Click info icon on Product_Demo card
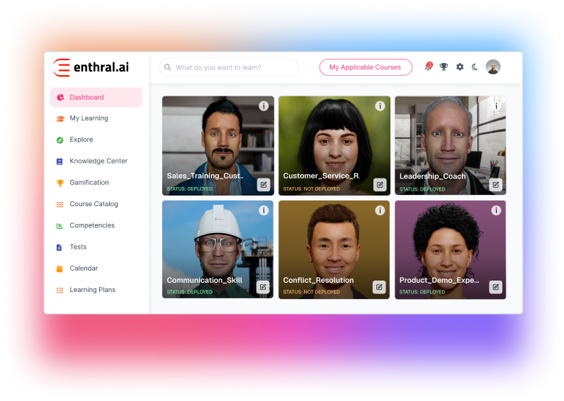This screenshot has width=564, height=401. pos(496,210)
